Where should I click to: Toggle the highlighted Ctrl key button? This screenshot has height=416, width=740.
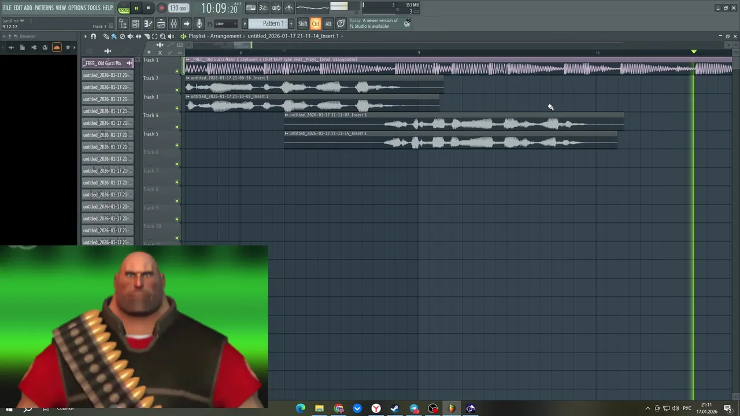pos(316,24)
